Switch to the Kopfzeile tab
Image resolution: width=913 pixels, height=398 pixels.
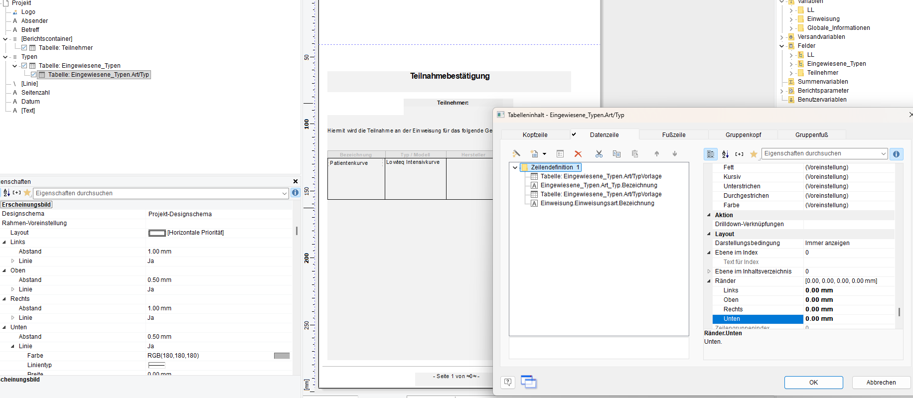click(535, 135)
